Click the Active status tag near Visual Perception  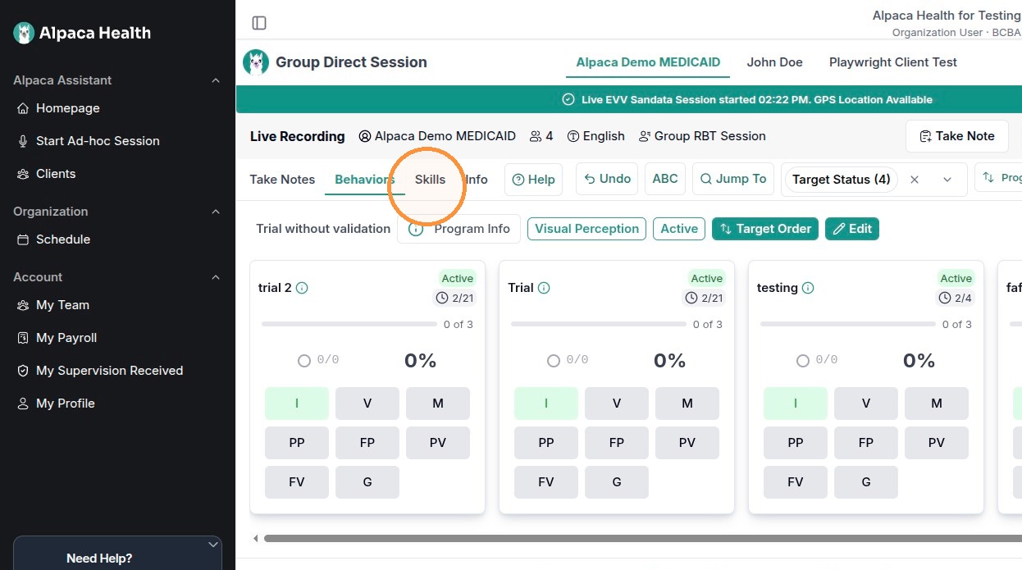pos(679,229)
